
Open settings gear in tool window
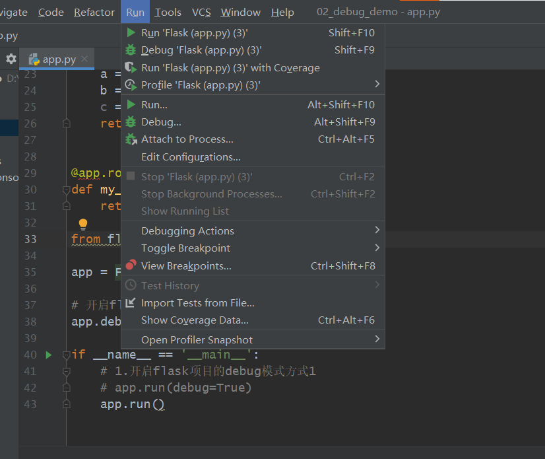coord(11,59)
